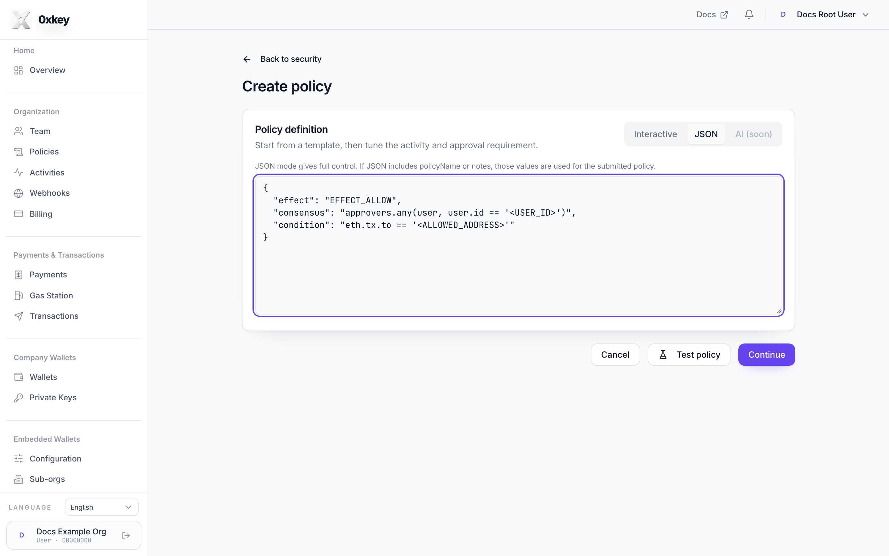Image resolution: width=889 pixels, height=556 pixels.
Task: Click the "effect": "EFFECT_ALLOW" line
Action: click(337, 200)
